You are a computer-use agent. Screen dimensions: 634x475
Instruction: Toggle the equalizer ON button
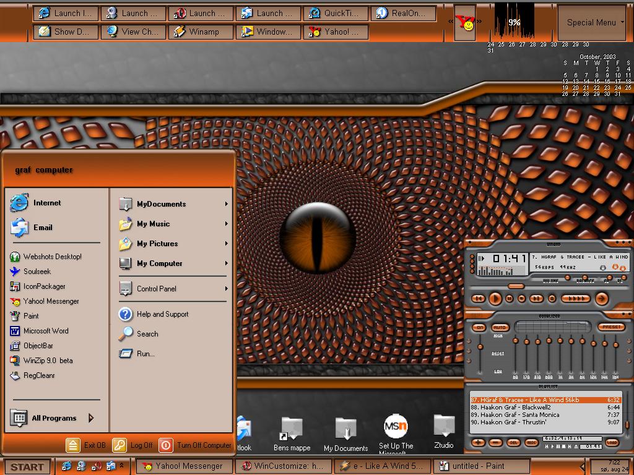480,328
